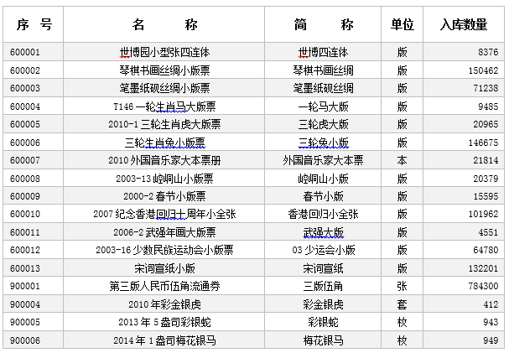Select quantity 412
The height and width of the screenshot is (353, 509).
click(x=491, y=304)
